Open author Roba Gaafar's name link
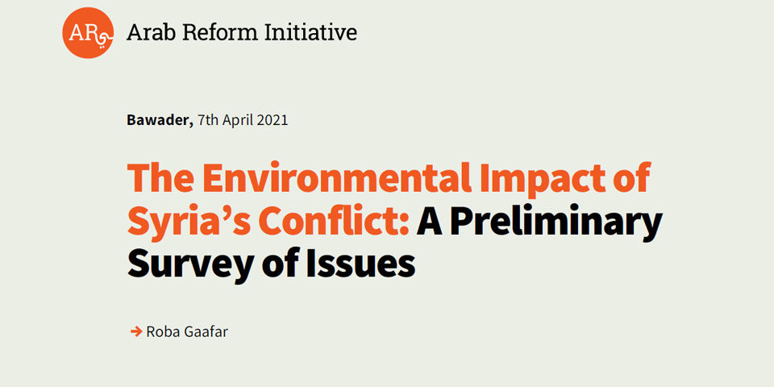774x387 pixels. point(187,331)
